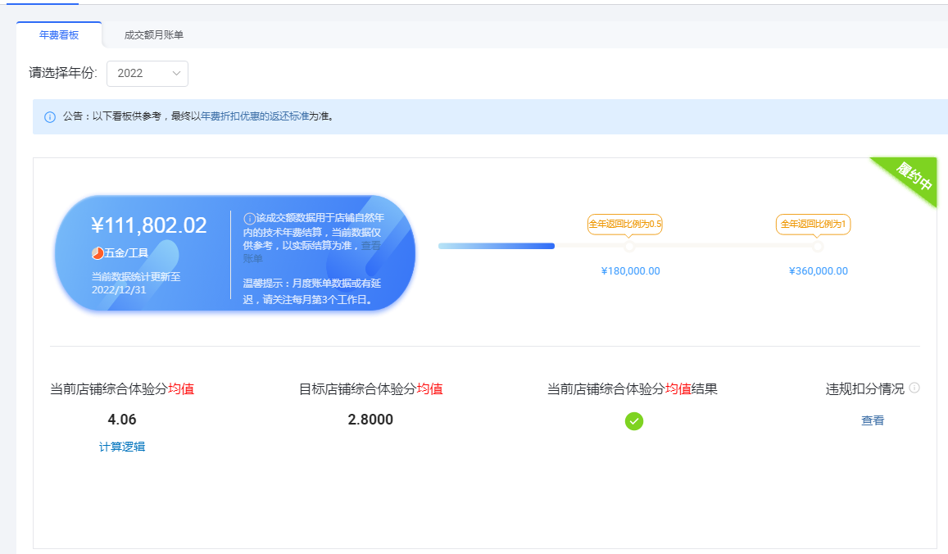This screenshot has height=554, width=948.
Task: Click the ¥360,000.00 threshold text
Action: point(819,271)
